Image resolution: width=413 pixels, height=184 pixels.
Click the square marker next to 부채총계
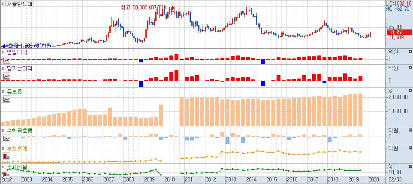point(3,149)
